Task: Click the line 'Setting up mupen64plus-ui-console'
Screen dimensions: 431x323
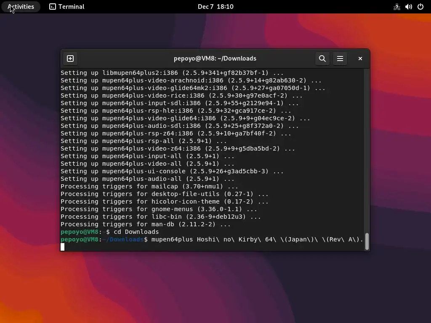Action: [x=172, y=171]
